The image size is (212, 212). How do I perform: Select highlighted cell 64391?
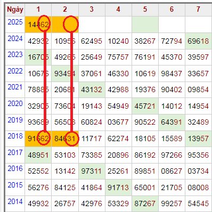172,122
